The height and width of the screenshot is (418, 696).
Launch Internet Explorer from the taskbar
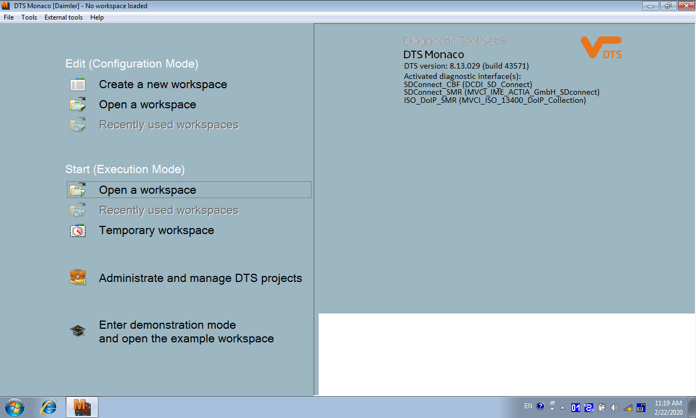pos(49,407)
